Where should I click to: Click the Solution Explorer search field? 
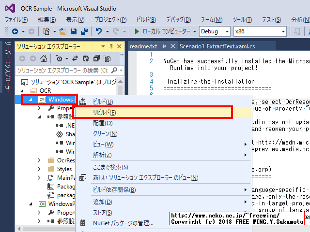(x=63, y=71)
